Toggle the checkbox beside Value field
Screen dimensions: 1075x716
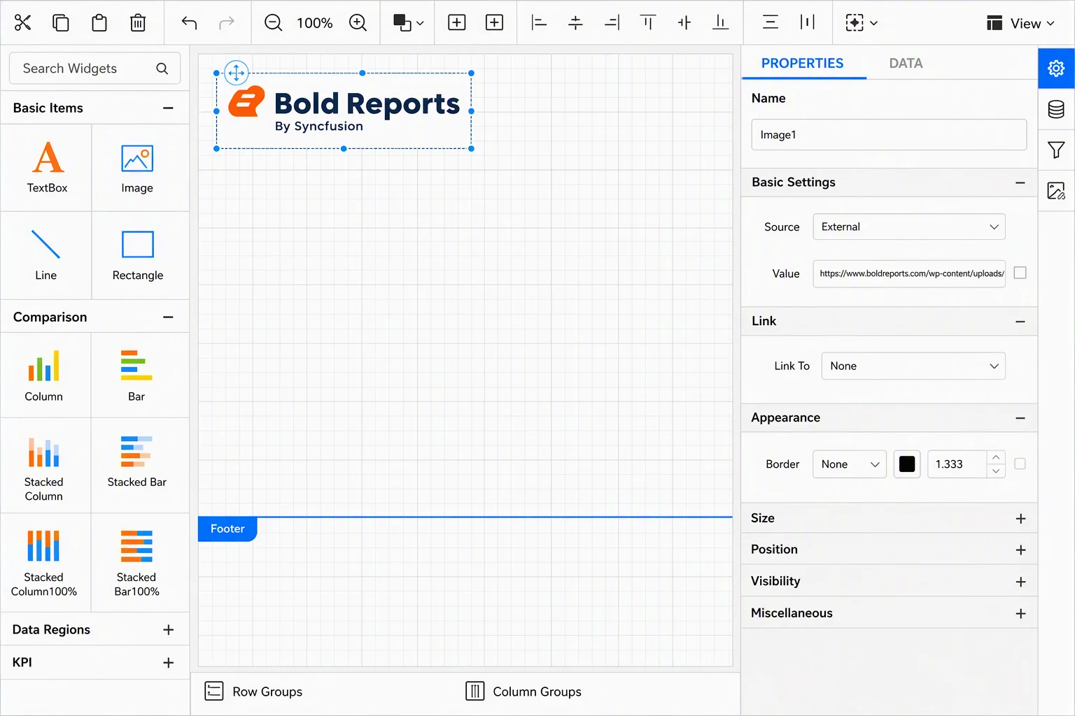[1020, 273]
